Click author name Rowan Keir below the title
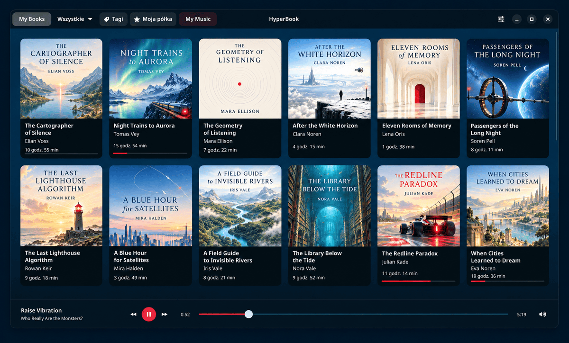569x343 pixels. [38, 269]
